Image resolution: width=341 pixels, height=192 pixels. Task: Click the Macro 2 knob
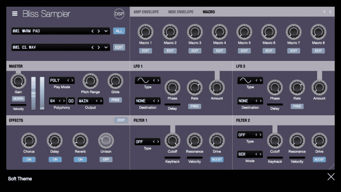point(170,32)
